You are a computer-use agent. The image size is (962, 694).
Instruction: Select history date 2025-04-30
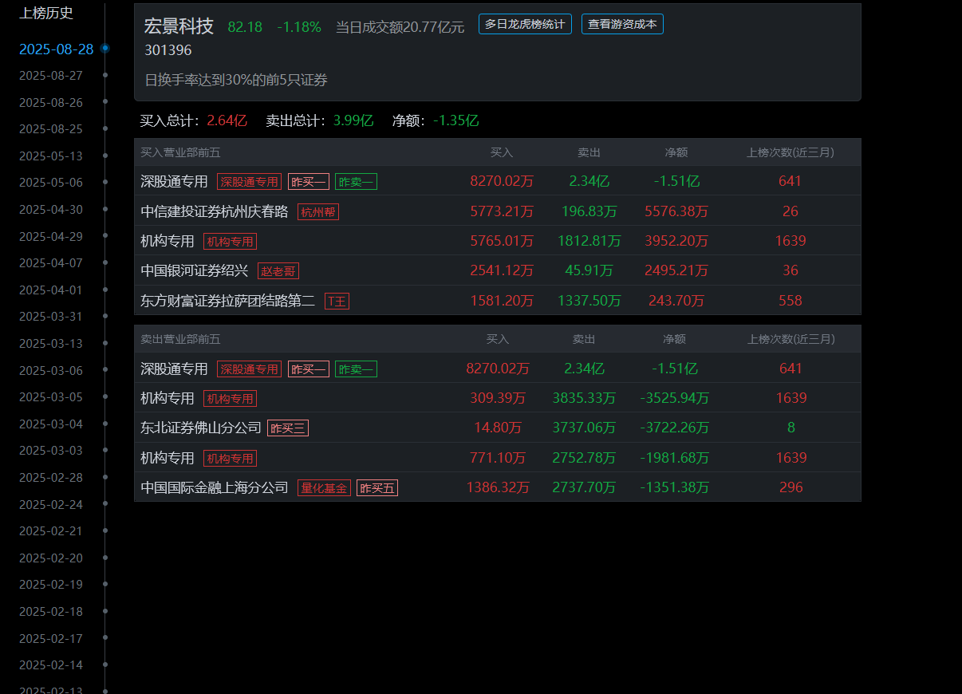50,210
